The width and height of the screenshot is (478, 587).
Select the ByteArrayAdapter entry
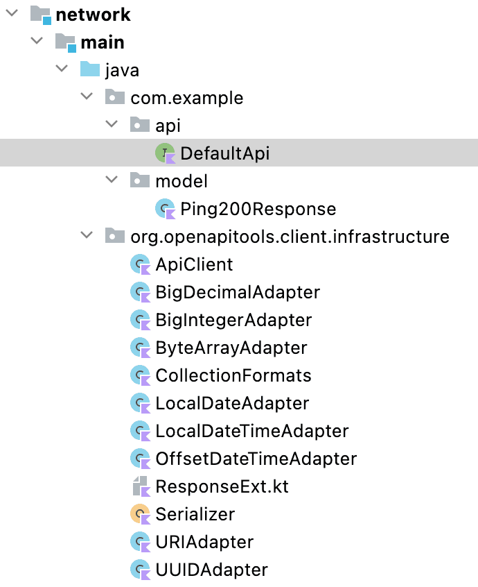(x=231, y=348)
